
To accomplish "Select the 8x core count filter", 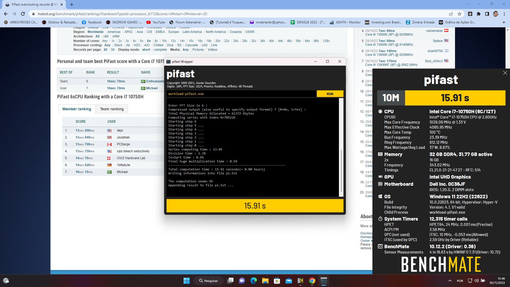I will [x=156, y=41].
